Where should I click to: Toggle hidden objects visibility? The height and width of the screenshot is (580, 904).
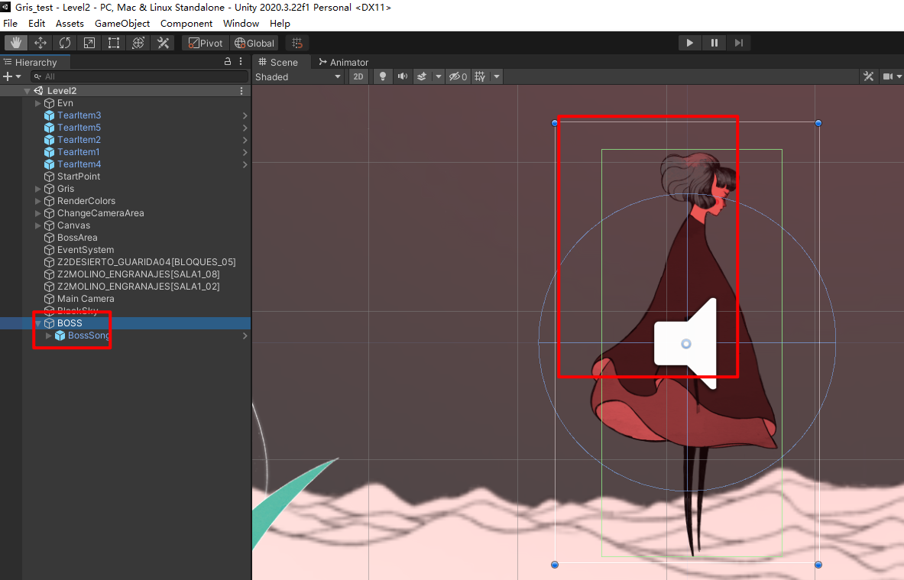pyautogui.click(x=458, y=76)
